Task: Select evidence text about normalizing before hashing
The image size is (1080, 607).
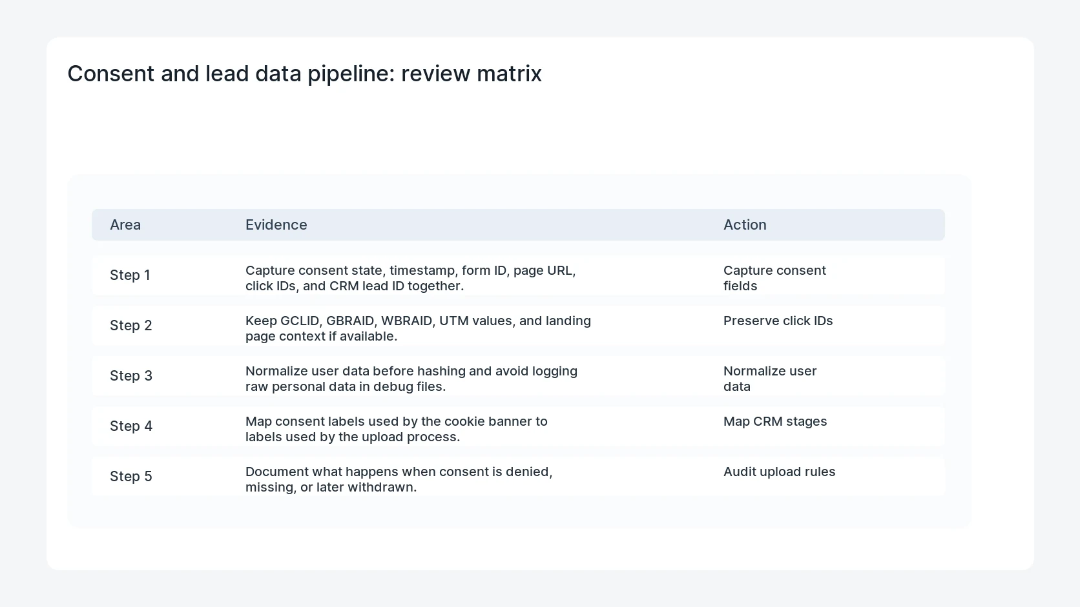Action: click(x=411, y=379)
